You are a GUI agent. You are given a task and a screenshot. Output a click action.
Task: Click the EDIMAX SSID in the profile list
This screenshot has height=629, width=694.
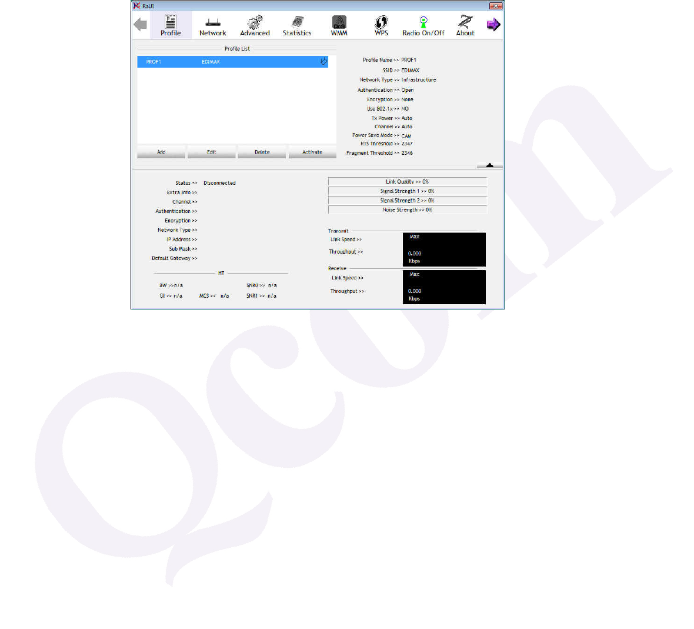[211, 62]
